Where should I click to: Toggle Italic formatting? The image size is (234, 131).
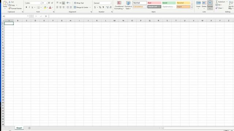point(29,7)
